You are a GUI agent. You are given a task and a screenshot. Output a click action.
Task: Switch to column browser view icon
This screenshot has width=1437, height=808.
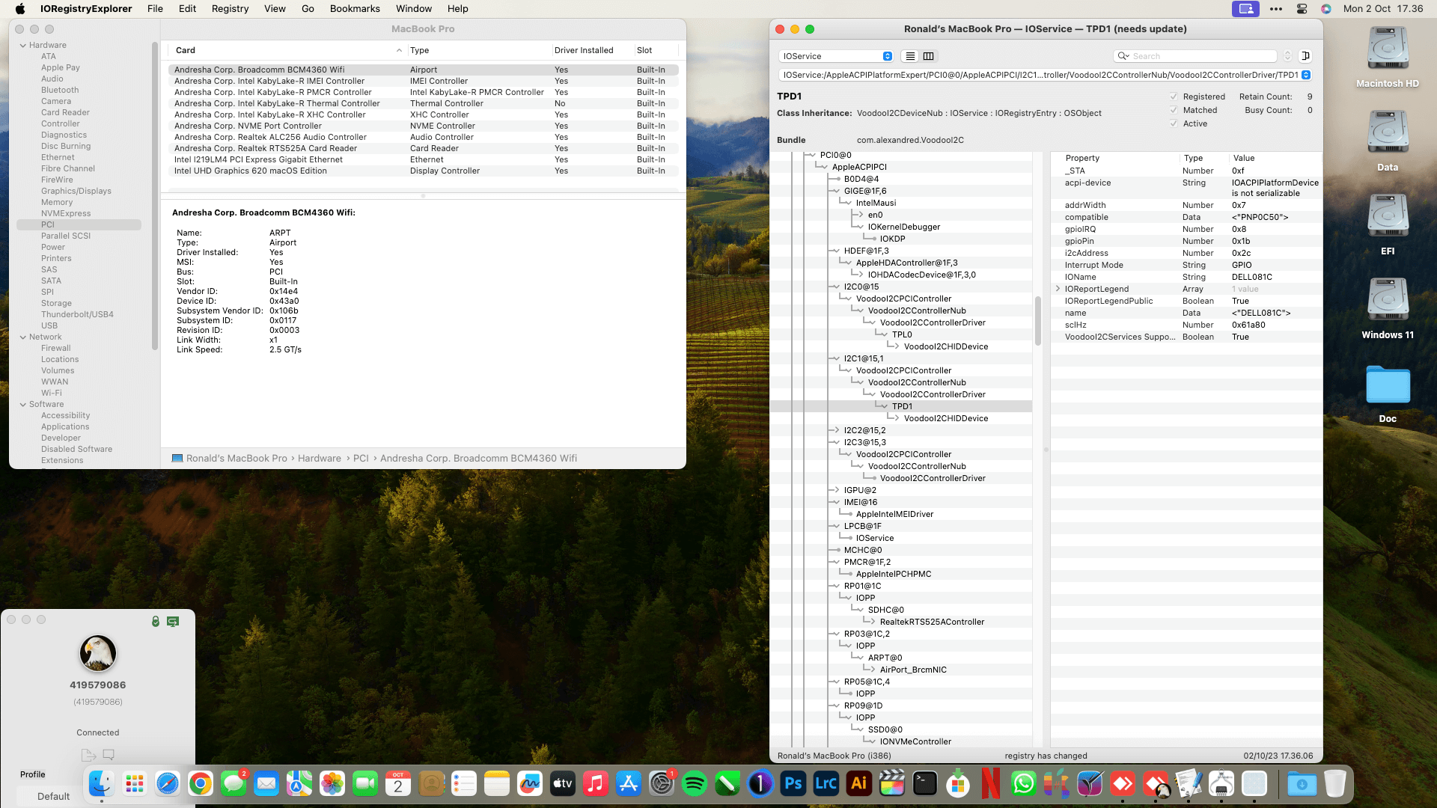(x=929, y=56)
